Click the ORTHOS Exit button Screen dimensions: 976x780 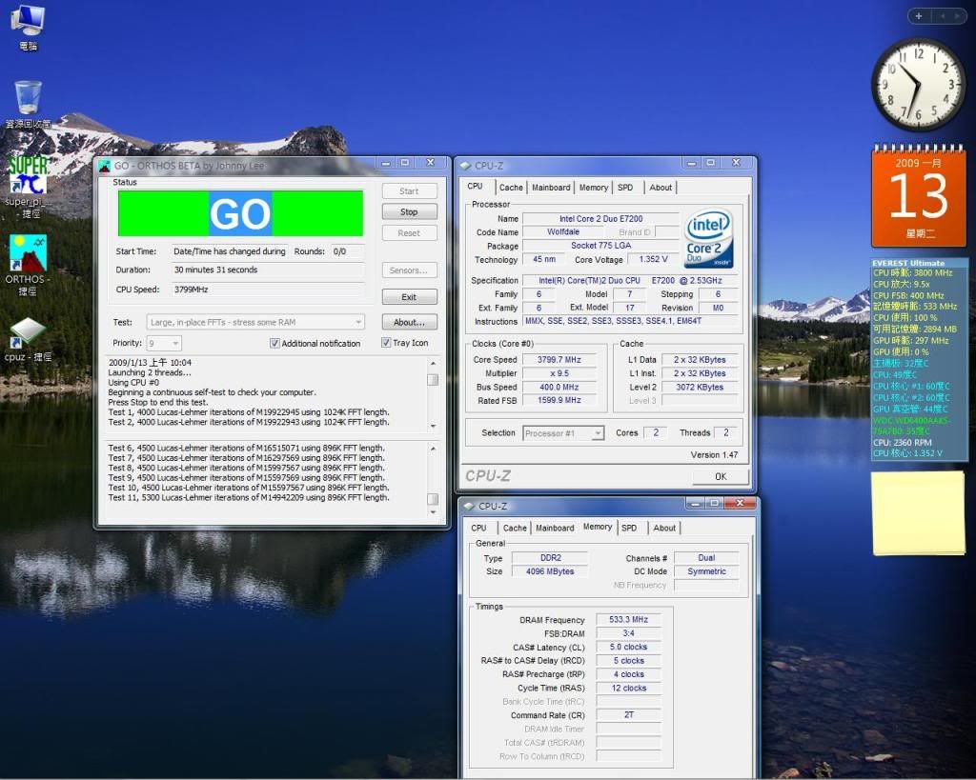coord(410,297)
